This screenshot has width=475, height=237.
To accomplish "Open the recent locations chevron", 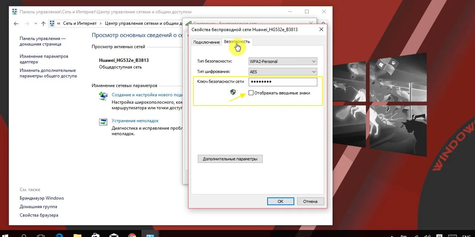I will [x=36, y=23].
